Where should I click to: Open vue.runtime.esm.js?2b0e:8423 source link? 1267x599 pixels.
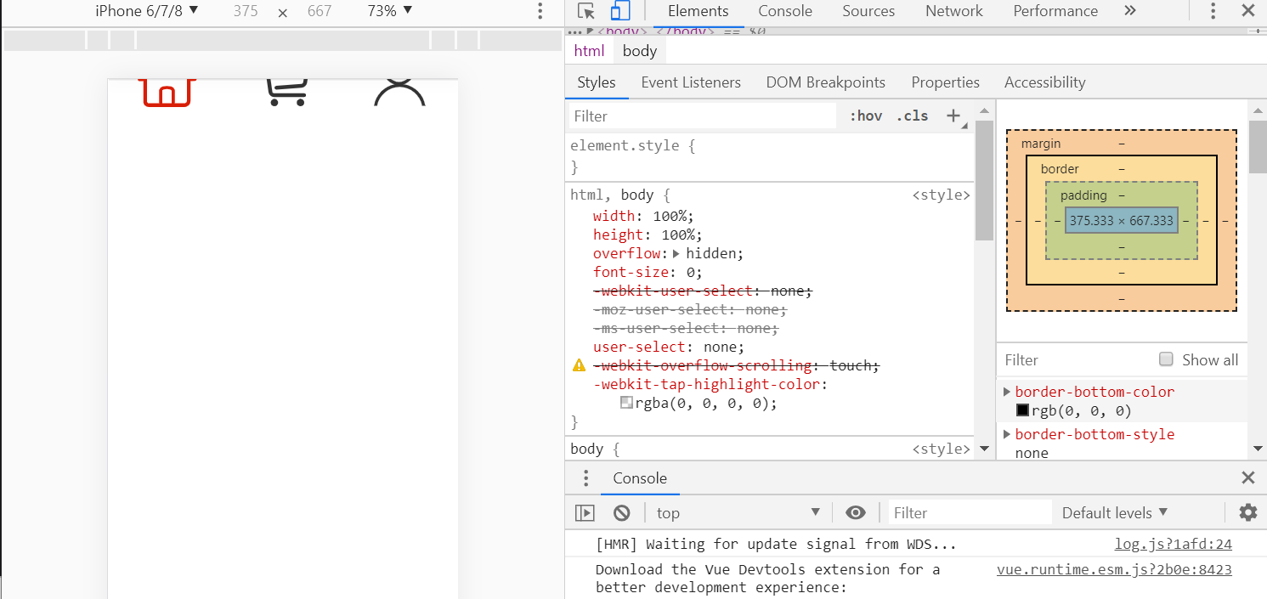click(1115, 570)
